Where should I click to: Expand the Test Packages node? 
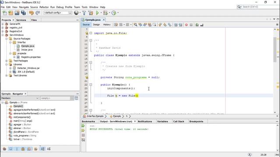click(7, 61)
